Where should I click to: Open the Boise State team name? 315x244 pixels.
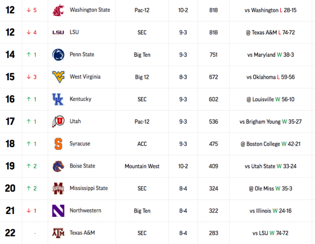coord(83,166)
